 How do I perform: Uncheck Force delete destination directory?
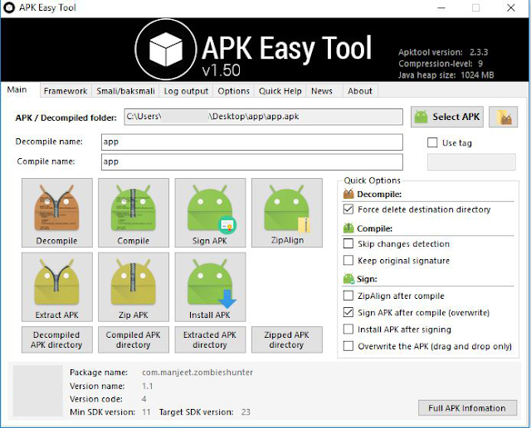pyautogui.click(x=348, y=209)
